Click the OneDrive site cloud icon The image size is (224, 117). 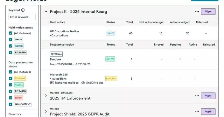click(83, 83)
